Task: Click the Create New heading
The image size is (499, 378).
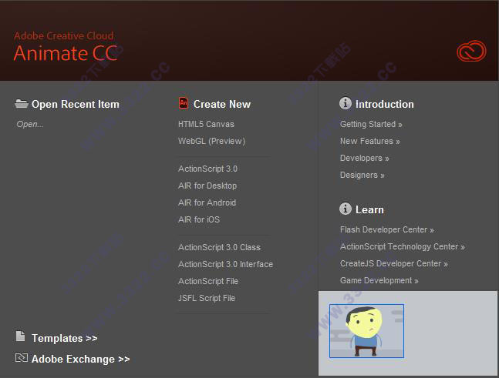Action: (x=222, y=104)
